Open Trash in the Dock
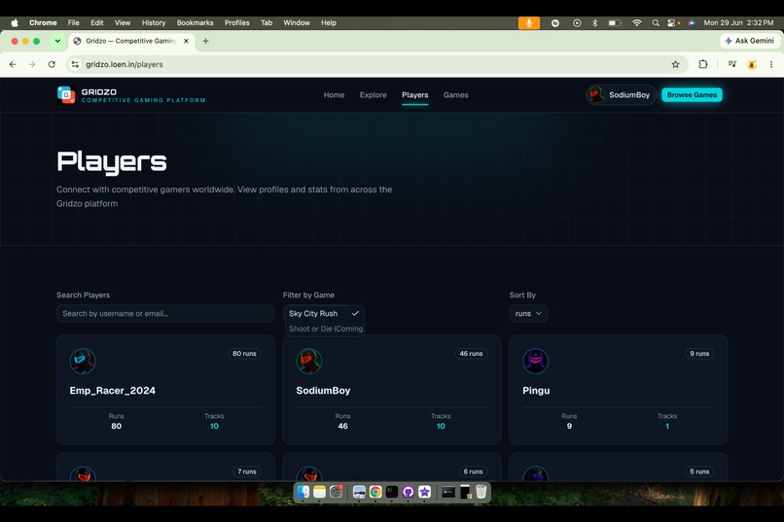This screenshot has width=784, height=522. pyautogui.click(x=481, y=492)
